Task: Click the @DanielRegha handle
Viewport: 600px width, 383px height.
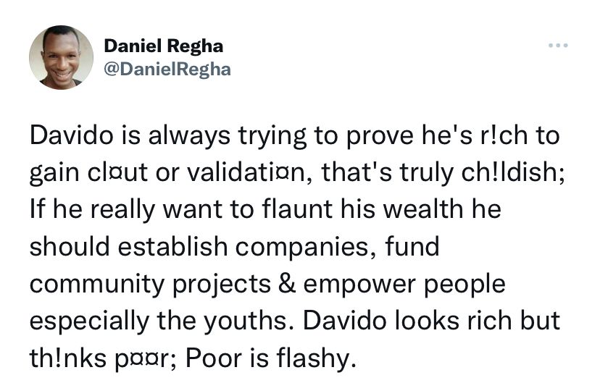Action: coord(167,70)
